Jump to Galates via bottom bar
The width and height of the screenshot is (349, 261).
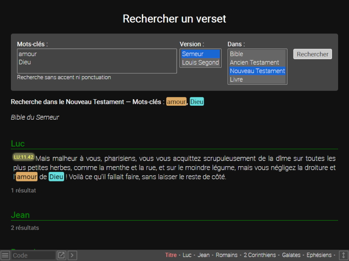coord(292,255)
